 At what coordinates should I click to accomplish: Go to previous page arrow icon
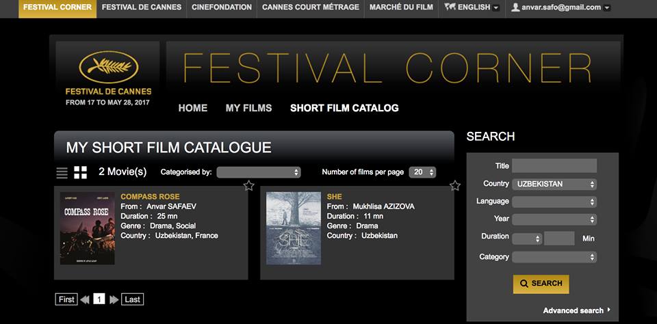(85, 299)
